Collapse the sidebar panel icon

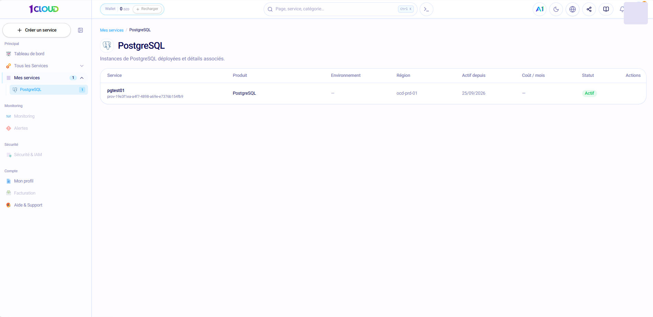pyautogui.click(x=80, y=30)
